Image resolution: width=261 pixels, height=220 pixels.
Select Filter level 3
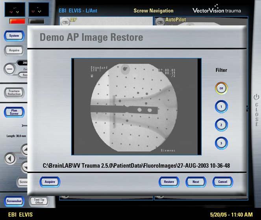221,143
